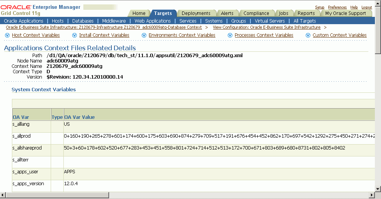Open the Middleware subtab
Screen dimensions: 381x199
click(114, 21)
